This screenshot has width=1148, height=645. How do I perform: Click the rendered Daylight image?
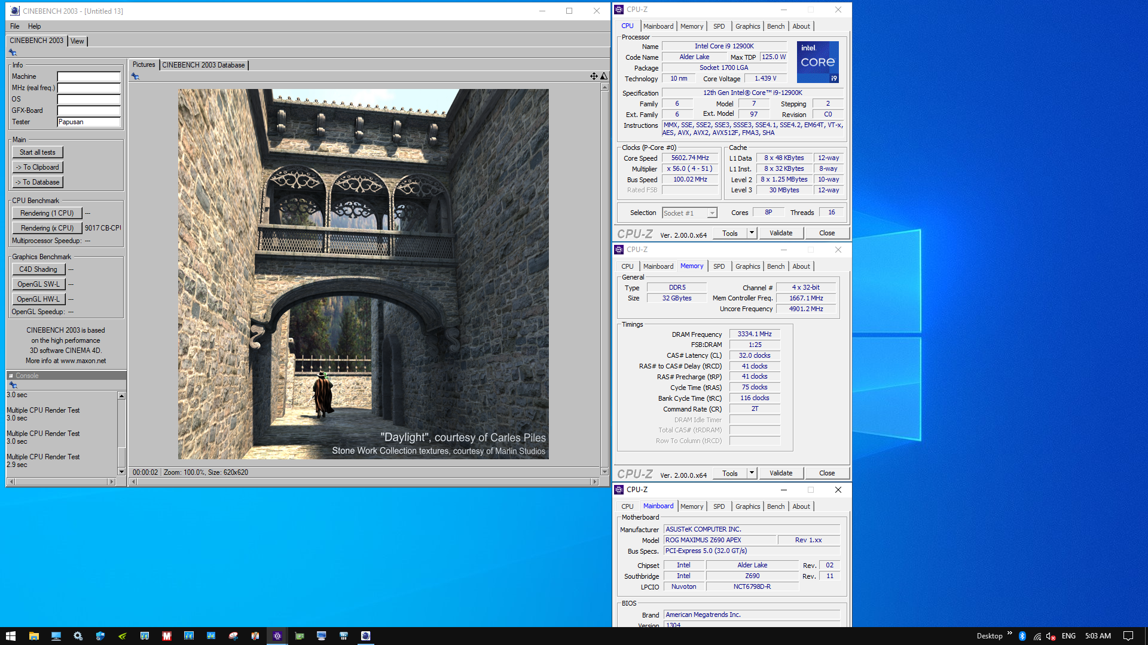pyautogui.click(x=363, y=274)
